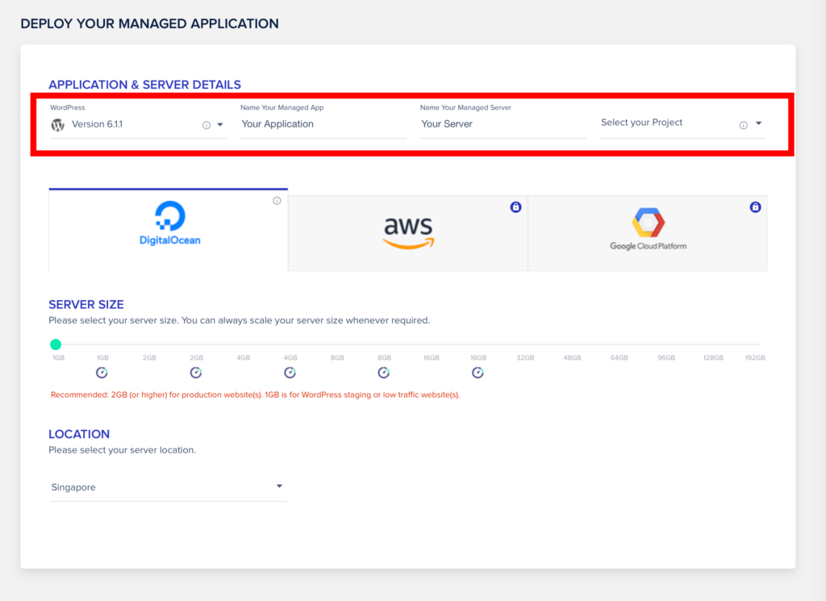Image resolution: width=826 pixels, height=601 pixels.
Task: Click the red Recommended 2GB notice text
Action: (x=255, y=394)
